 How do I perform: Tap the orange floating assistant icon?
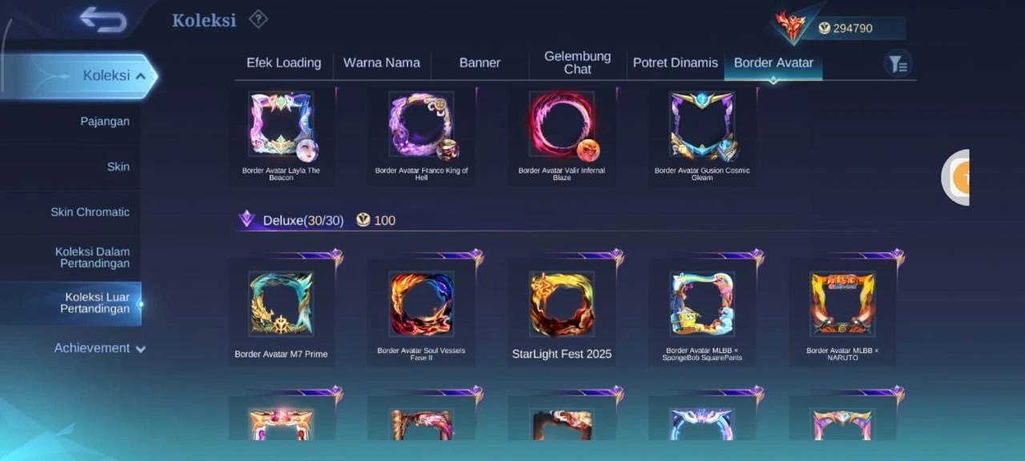click(956, 178)
